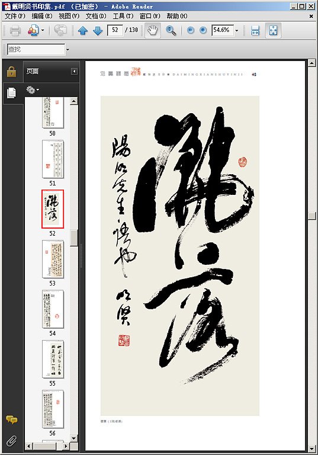
Task: Click the Fit One Full Page icon
Action: [x=273, y=30]
